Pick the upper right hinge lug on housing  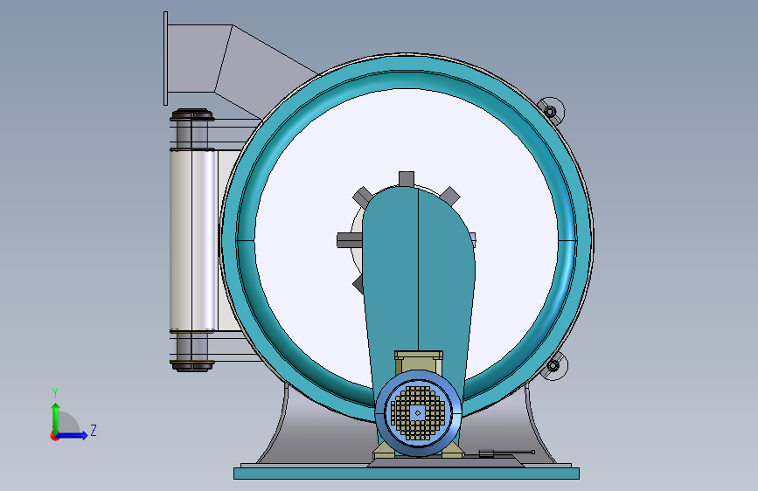[x=551, y=111]
